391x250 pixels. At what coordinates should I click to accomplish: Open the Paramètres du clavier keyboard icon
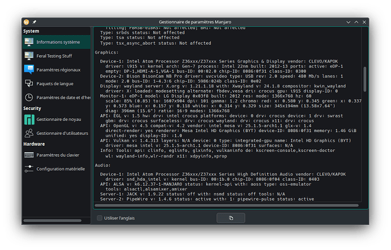coord(29,155)
